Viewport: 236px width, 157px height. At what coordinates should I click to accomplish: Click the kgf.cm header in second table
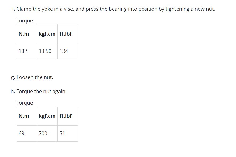[47, 116]
